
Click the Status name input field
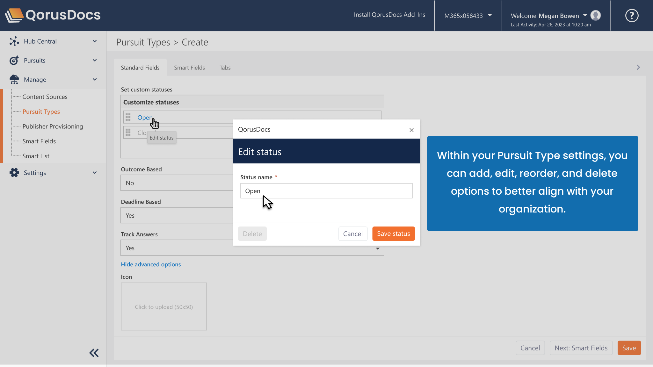[x=326, y=191]
